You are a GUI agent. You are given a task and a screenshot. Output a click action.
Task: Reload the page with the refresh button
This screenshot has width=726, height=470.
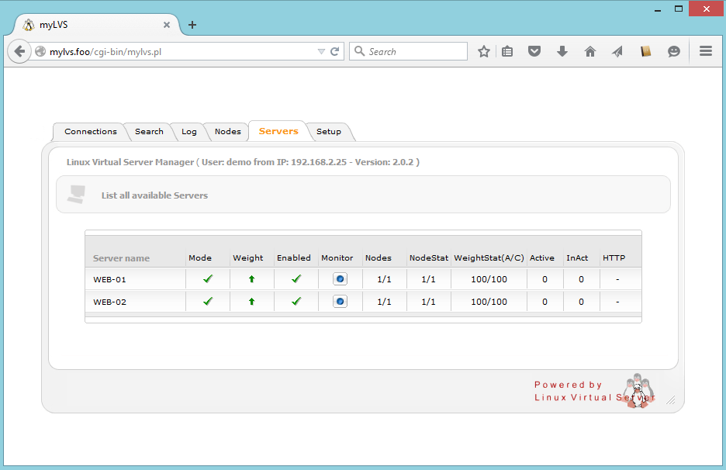click(335, 52)
